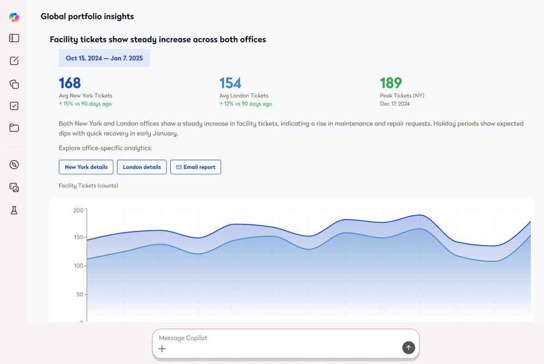Click the 189 Peak Tickets metric
This screenshot has height=364, width=544.
coord(391,83)
